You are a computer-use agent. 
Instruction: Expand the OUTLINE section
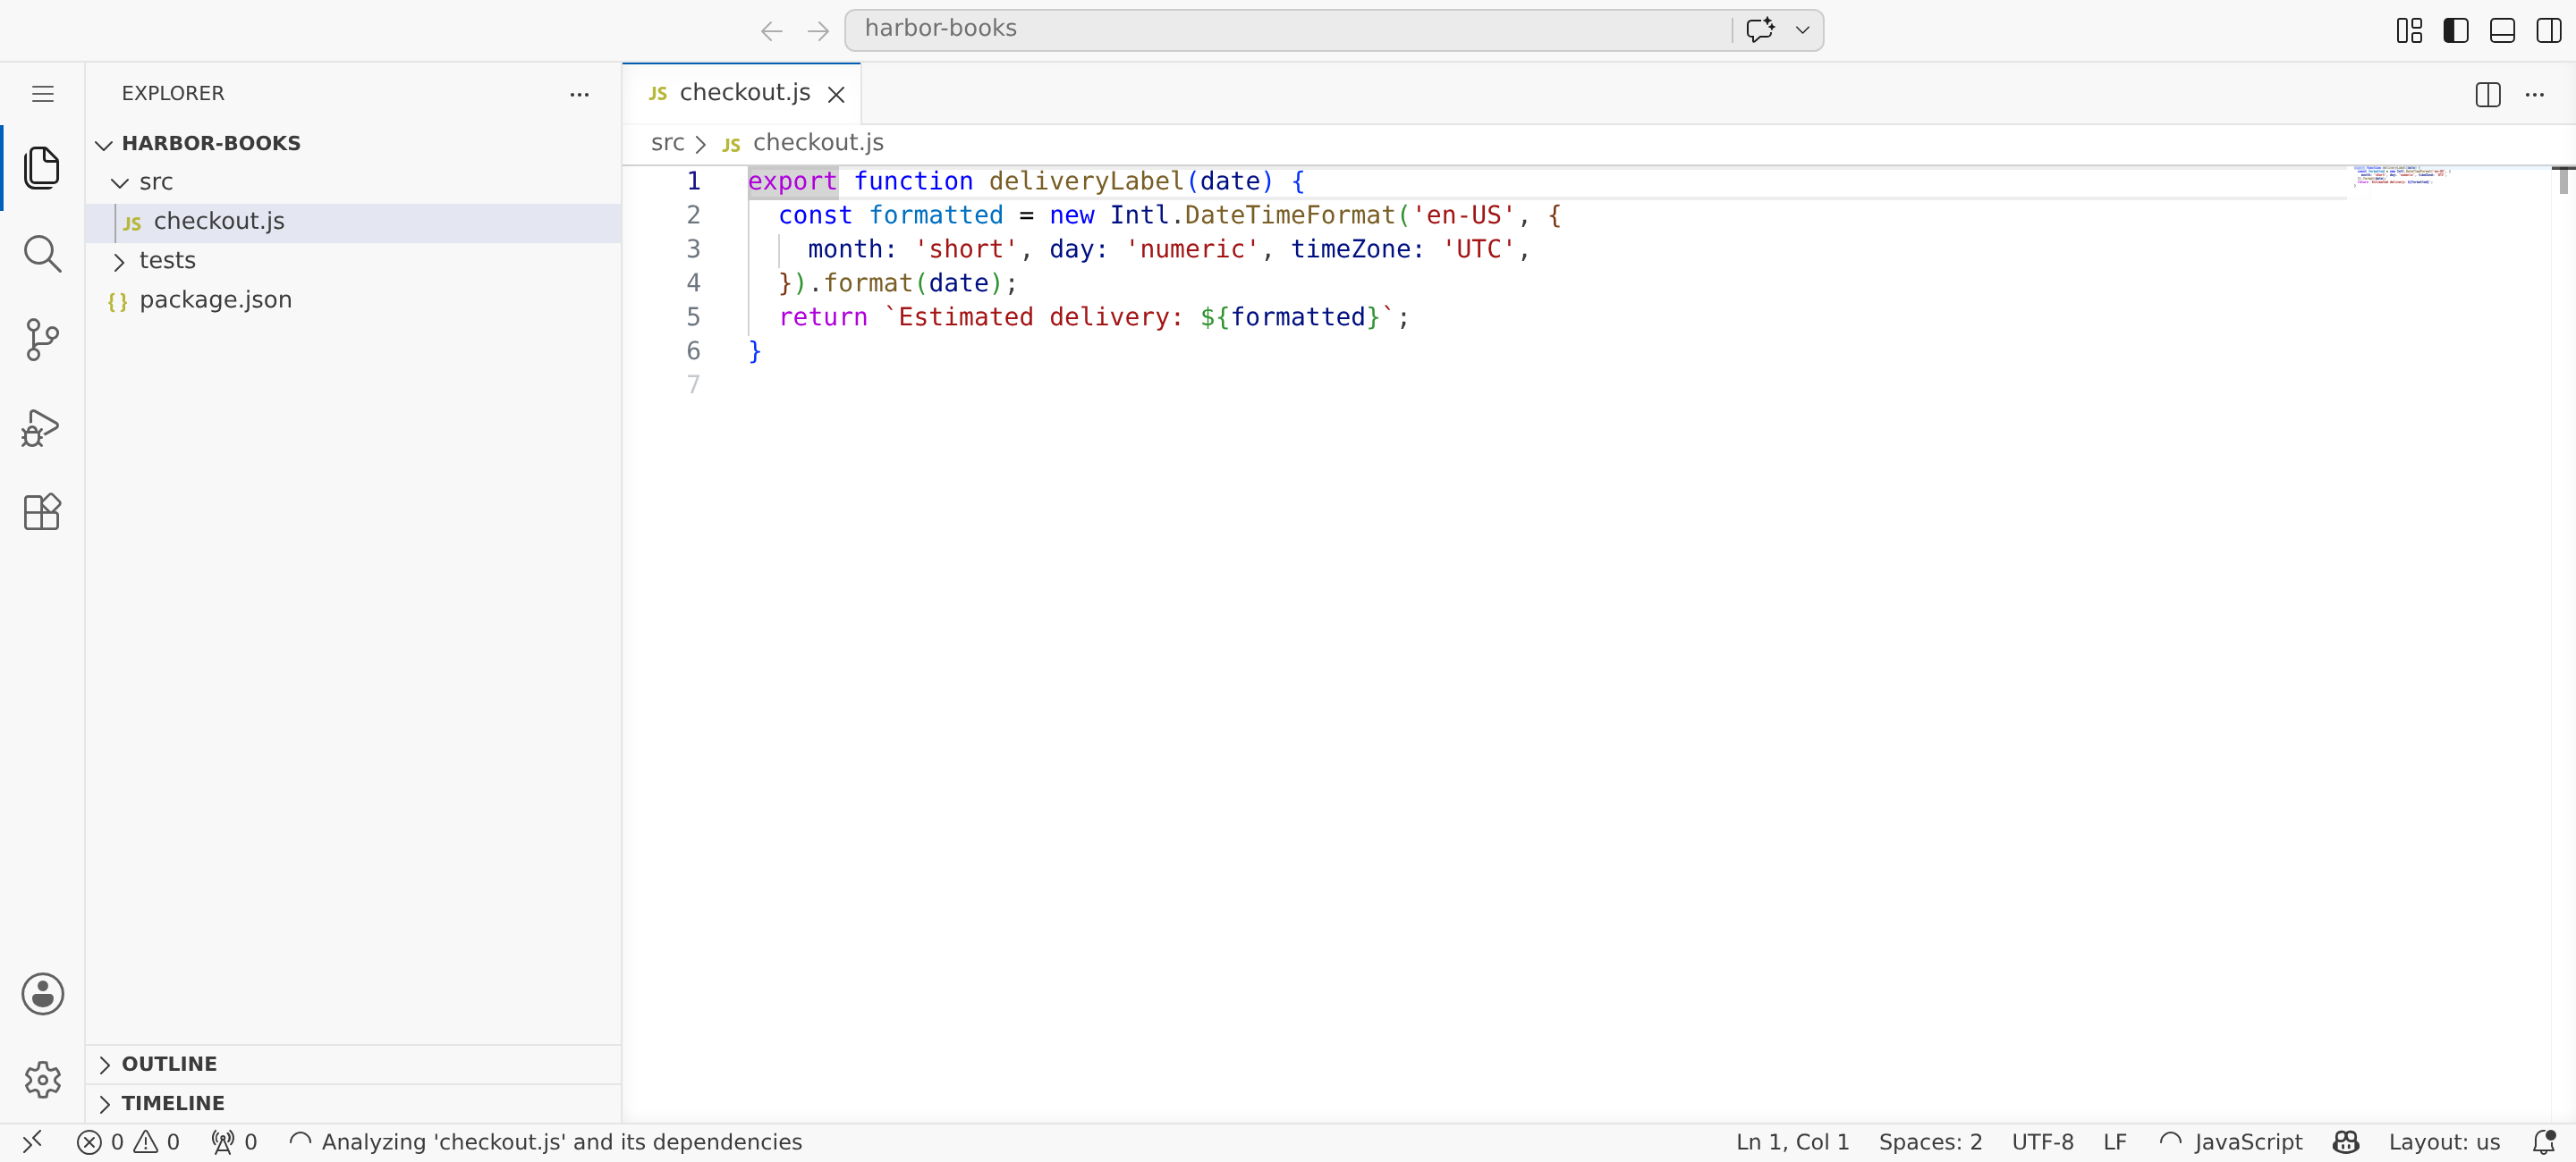click(353, 1064)
